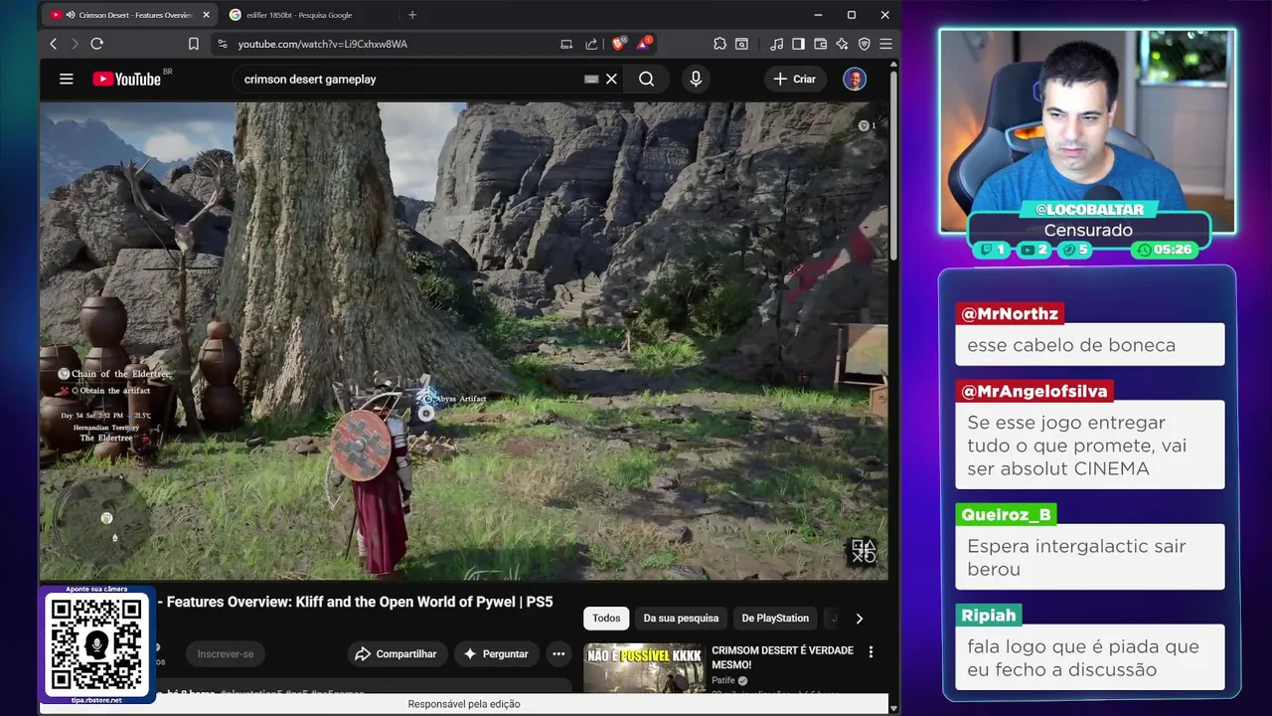Switch to the edifier 1850bt Google tab
1272x716 pixels.
pyautogui.click(x=298, y=15)
